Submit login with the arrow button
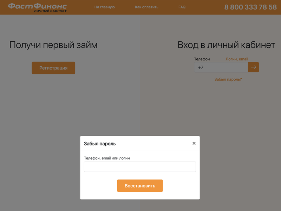 point(253,67)
